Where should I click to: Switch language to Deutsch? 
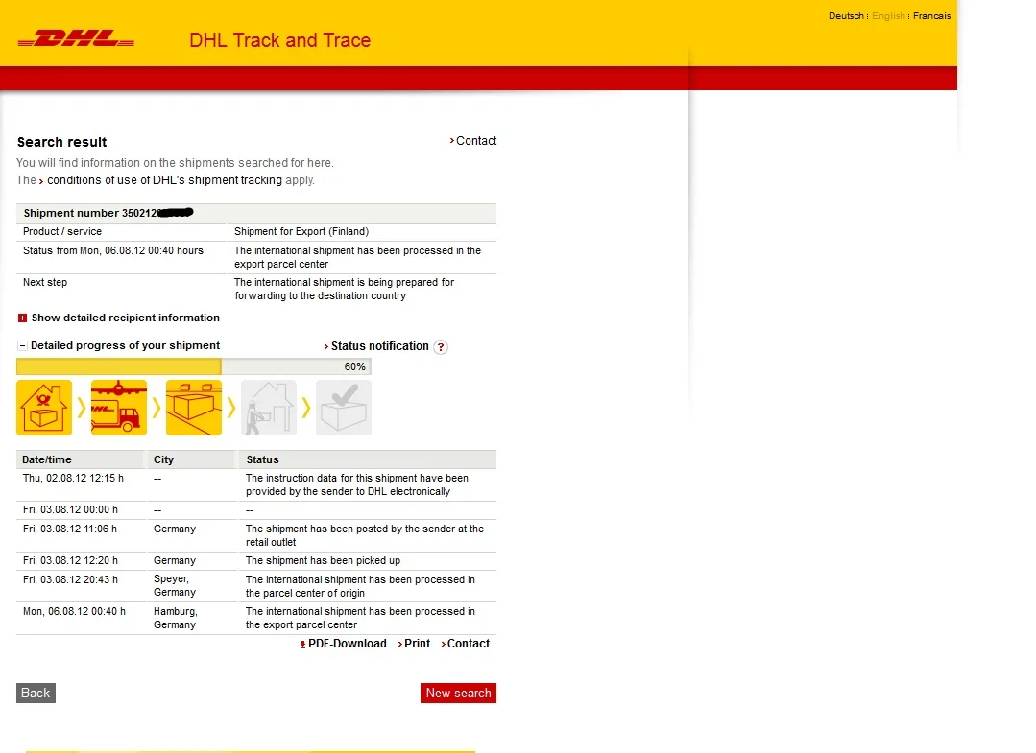[x=846, y=16]
